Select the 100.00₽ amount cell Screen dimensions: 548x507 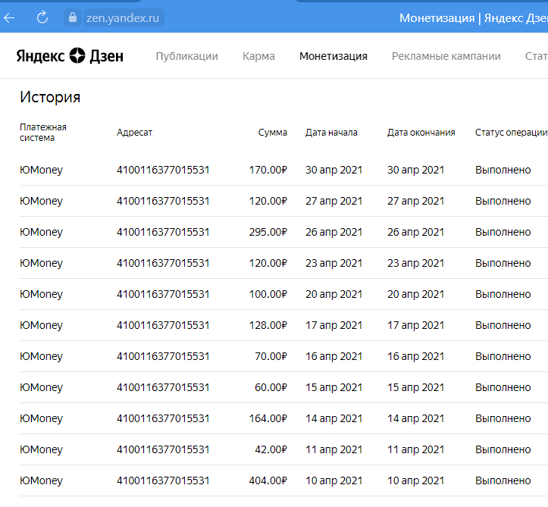point(268,295)
